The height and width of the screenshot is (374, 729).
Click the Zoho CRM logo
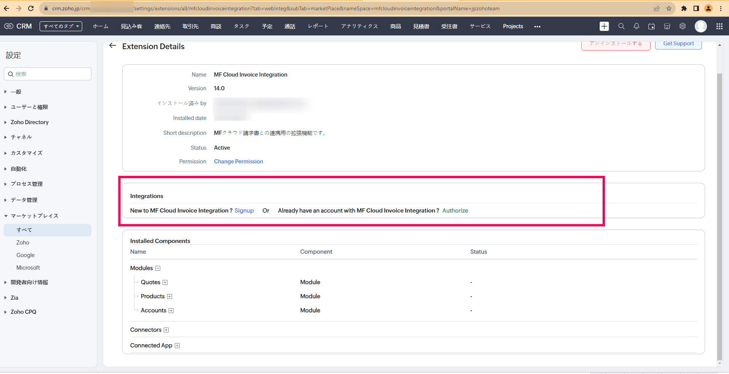point(18,26)
